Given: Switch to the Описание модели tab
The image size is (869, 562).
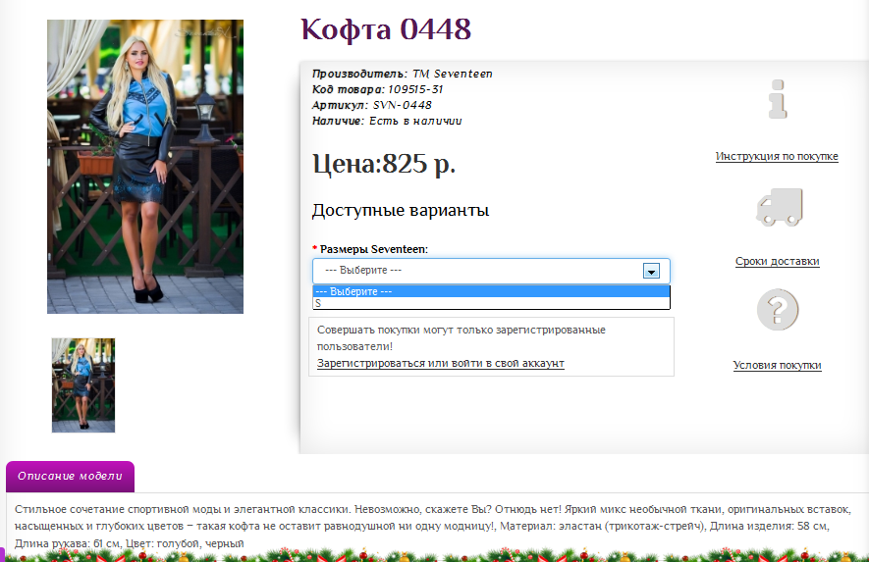Looking at the screenshot, I should (70, 476).
